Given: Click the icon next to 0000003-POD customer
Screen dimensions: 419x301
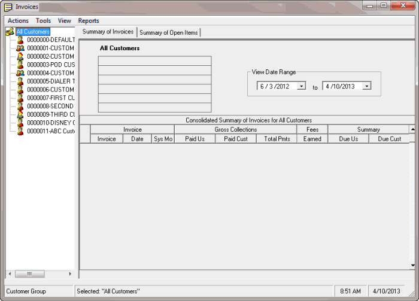Looking at the screenshot, I should tap(20, 65).
